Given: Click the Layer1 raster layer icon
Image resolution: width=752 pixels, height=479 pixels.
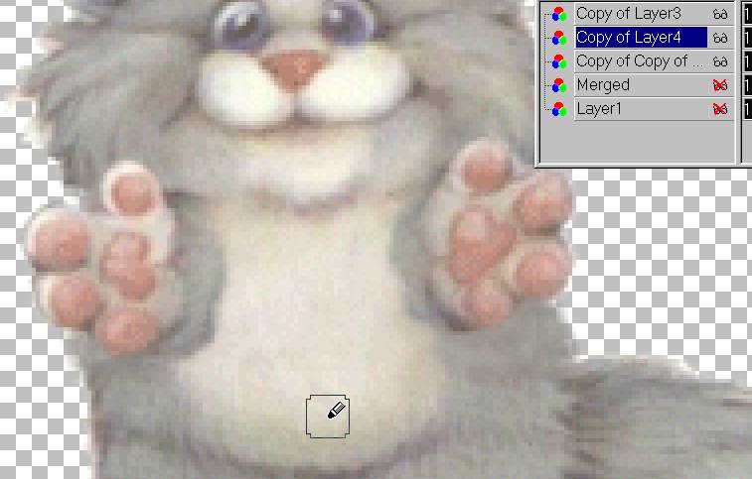Looking at the screenshot, I should click(558, 110).
